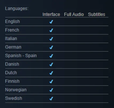Image resolution: width=114 pixels, height=108 pixels.
Task: Click the German interface checkmark
Action: pos(51,47)
